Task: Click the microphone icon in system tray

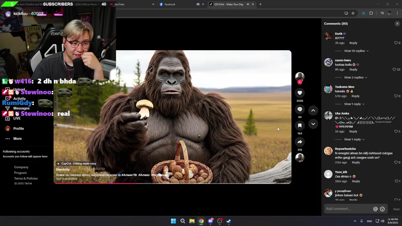Action: coord(362,221)
